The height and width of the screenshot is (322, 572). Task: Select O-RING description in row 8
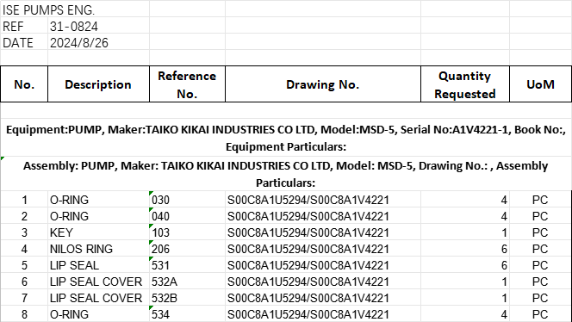[98, 314]
